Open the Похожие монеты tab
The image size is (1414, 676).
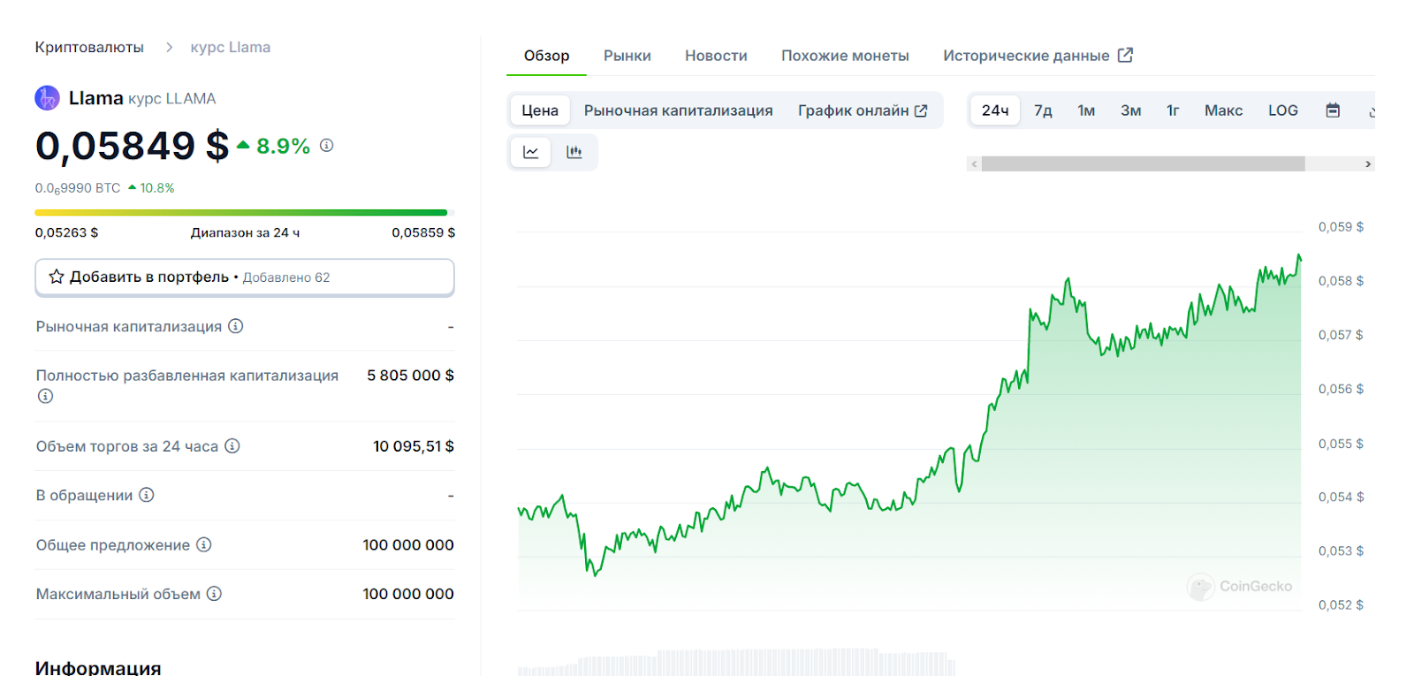(x=845, y=56)
